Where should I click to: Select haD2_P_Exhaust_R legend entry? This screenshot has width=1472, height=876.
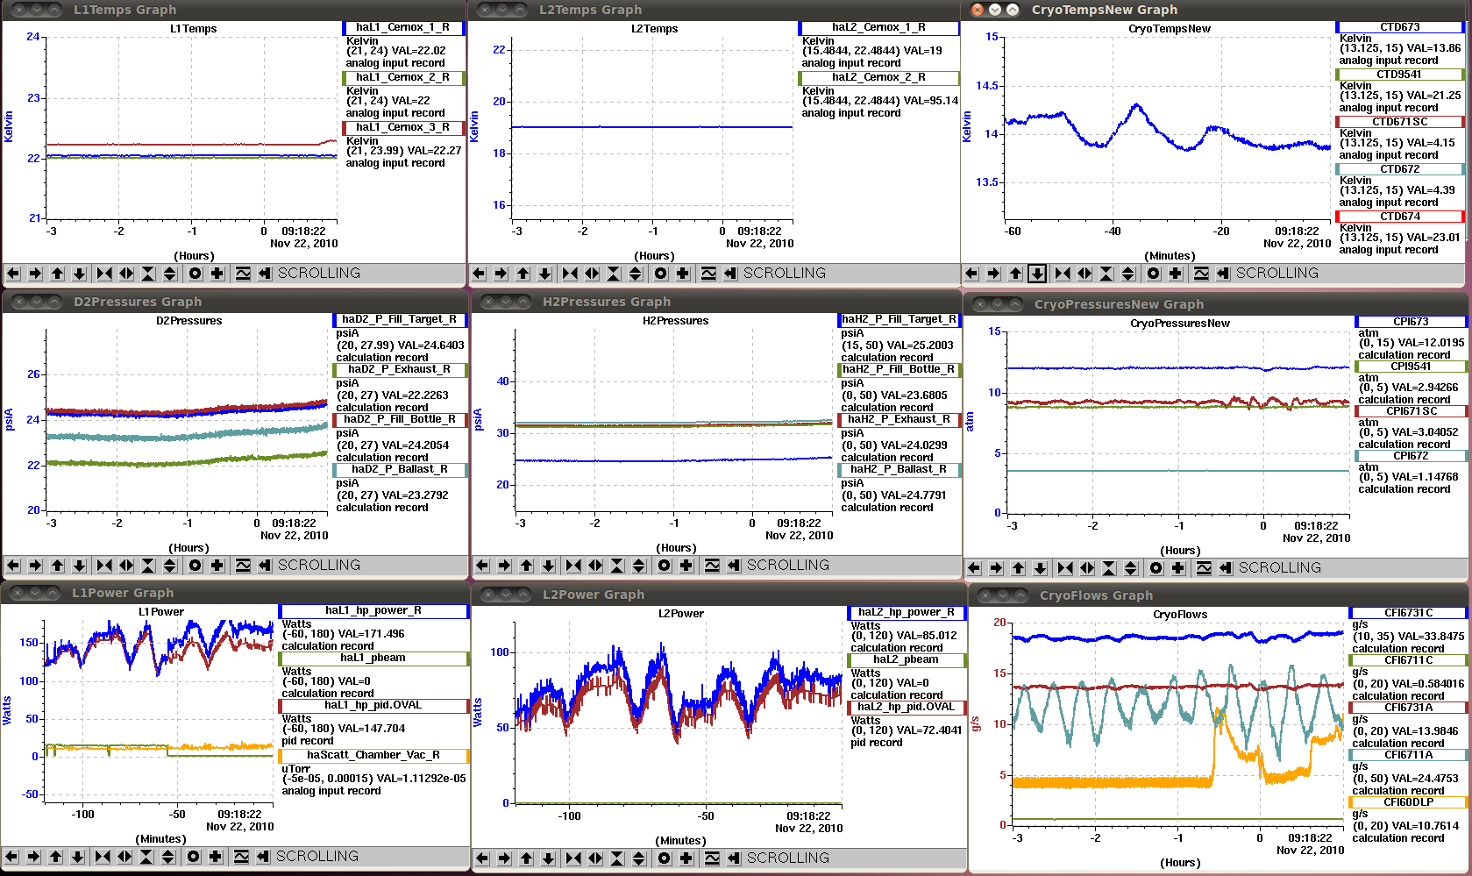[400, 370]
